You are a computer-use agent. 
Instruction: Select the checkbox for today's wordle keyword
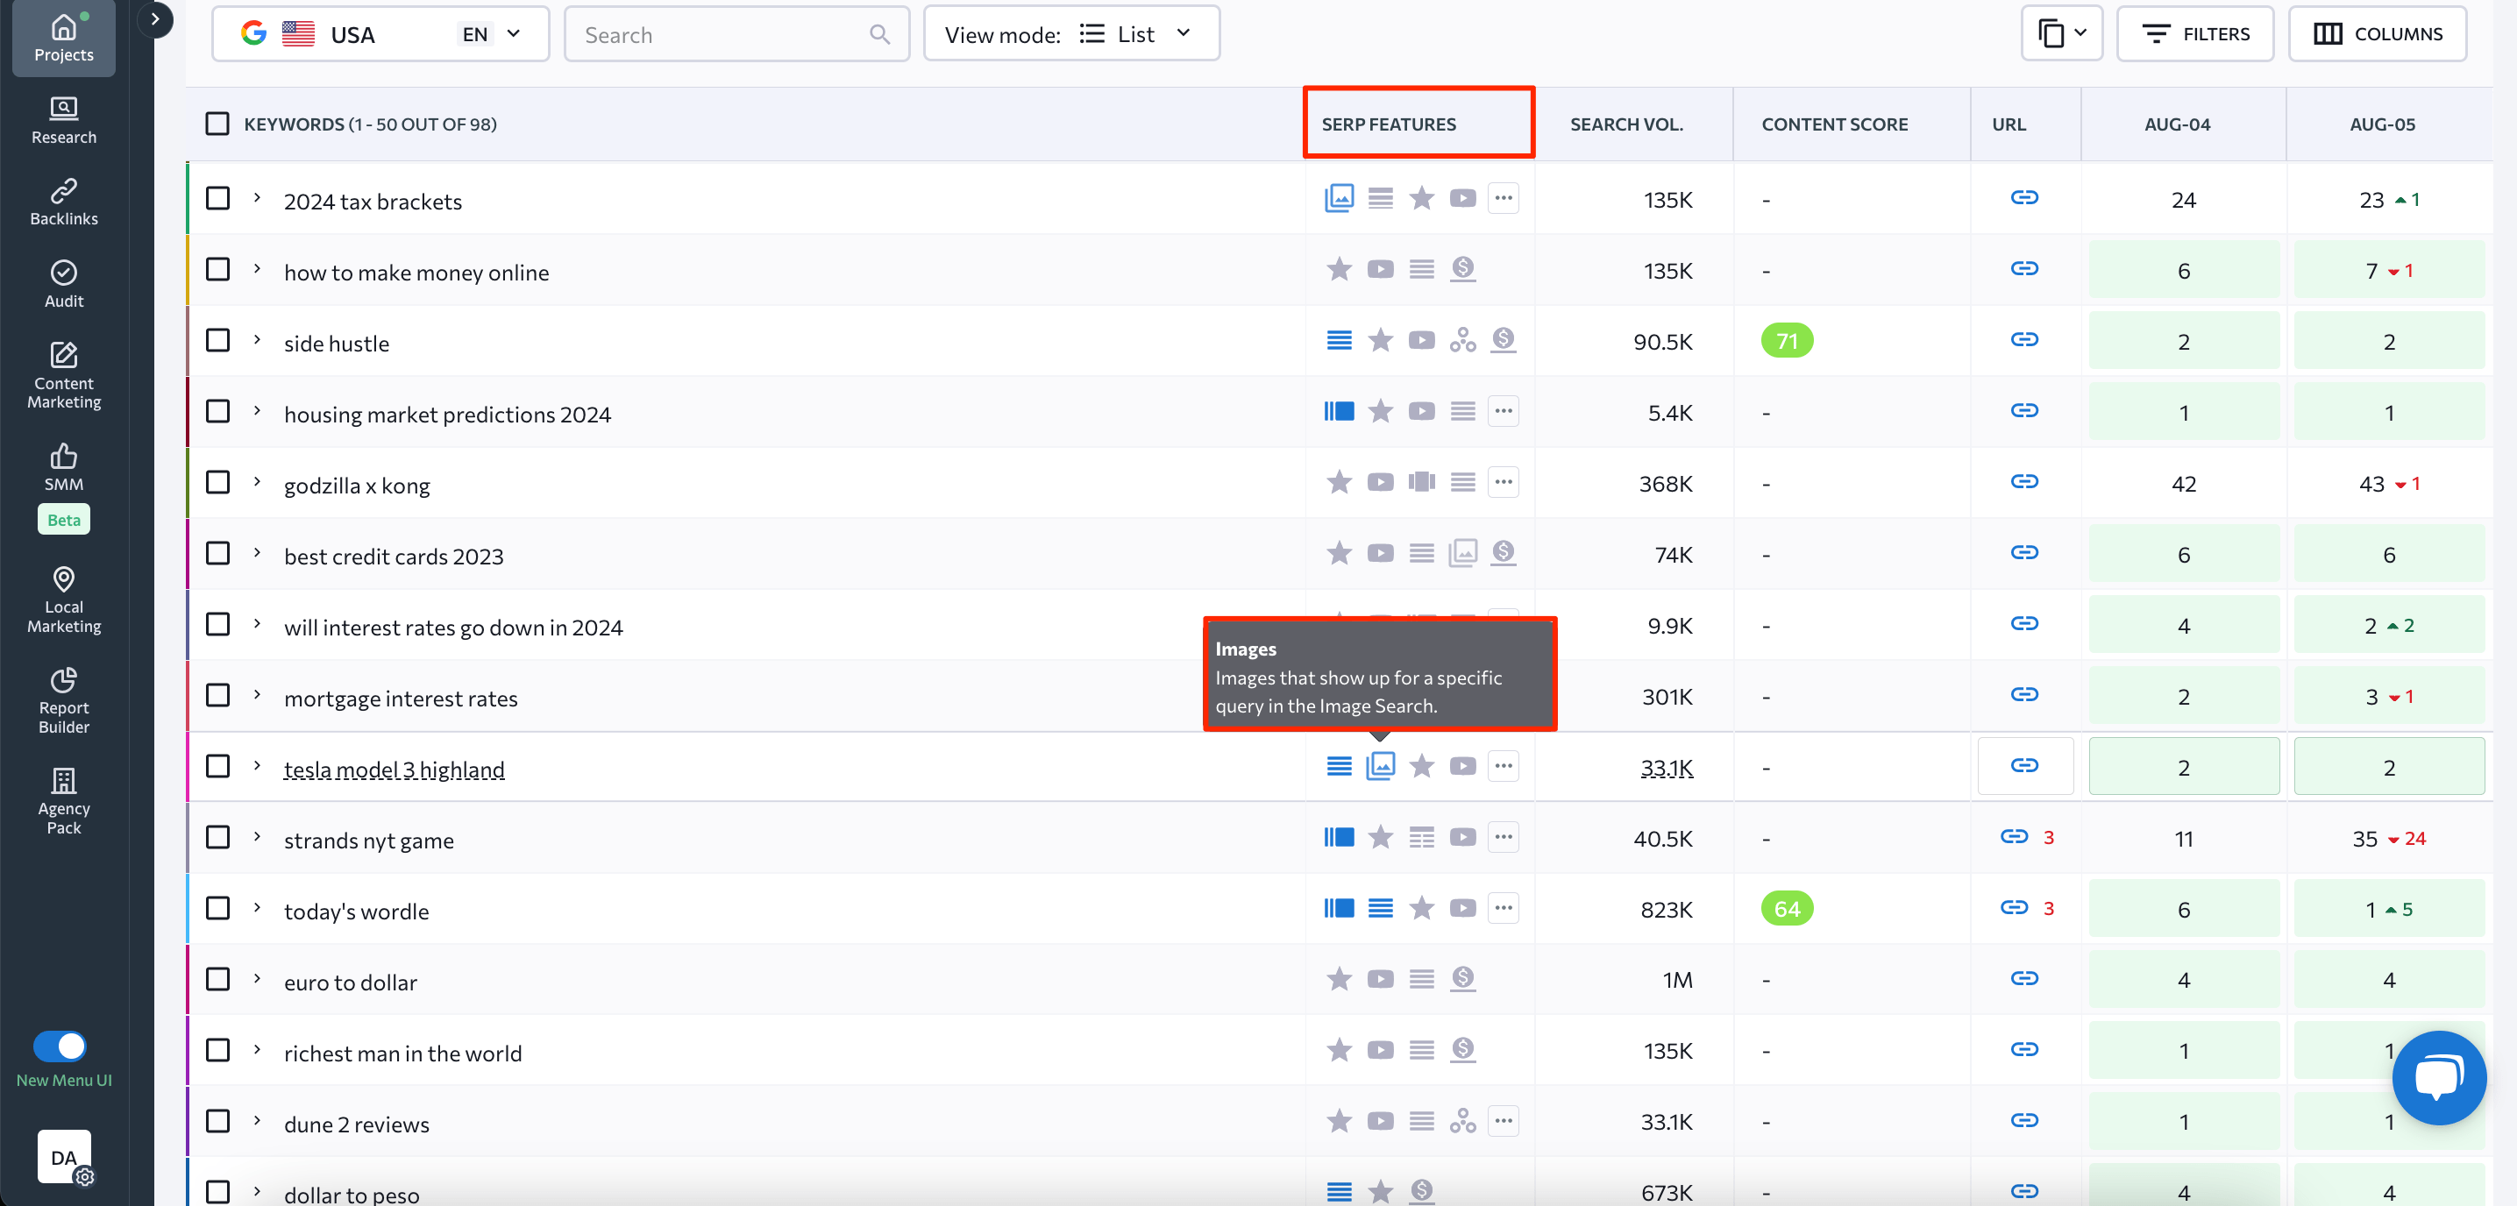(217, 908)
